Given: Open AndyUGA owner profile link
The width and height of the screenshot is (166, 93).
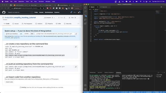Looking at the screenshot, I should coord(9,18).
